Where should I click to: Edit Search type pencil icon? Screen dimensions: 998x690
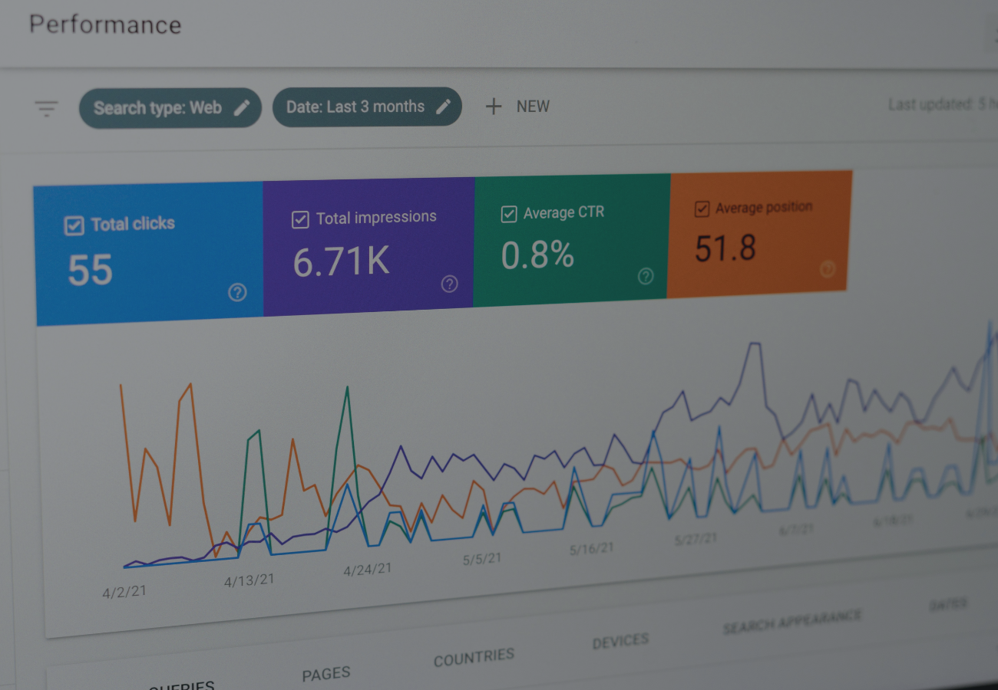point(242,107)
